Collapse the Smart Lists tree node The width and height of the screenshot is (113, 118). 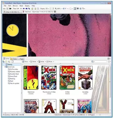5,67
